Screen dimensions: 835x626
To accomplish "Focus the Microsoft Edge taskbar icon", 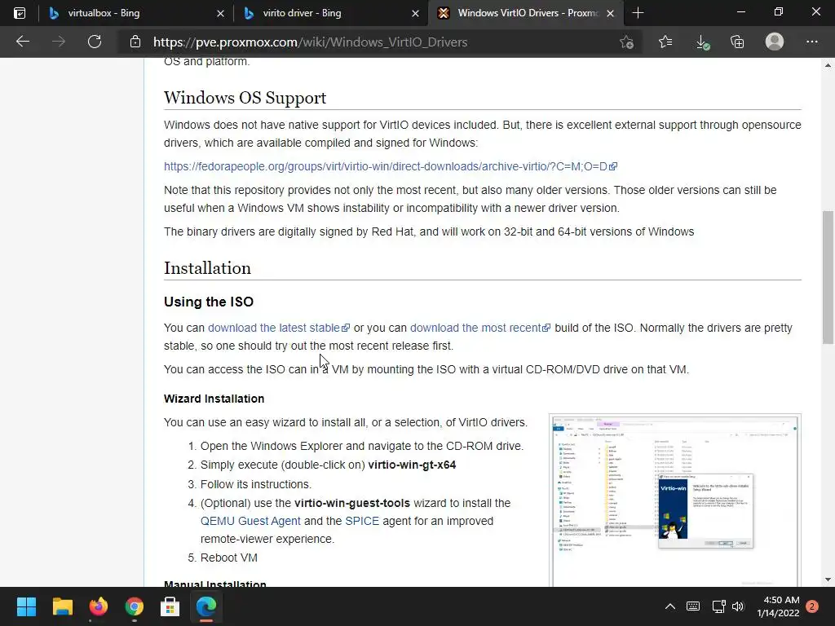I will [206, 606].
